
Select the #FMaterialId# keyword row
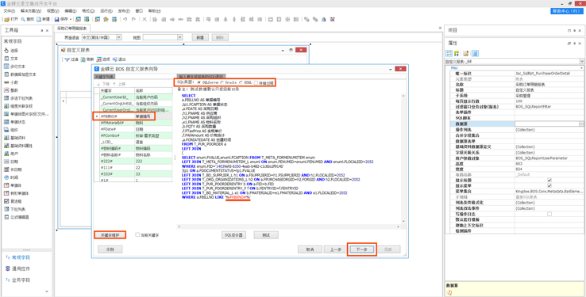click(x=133, y=123)
